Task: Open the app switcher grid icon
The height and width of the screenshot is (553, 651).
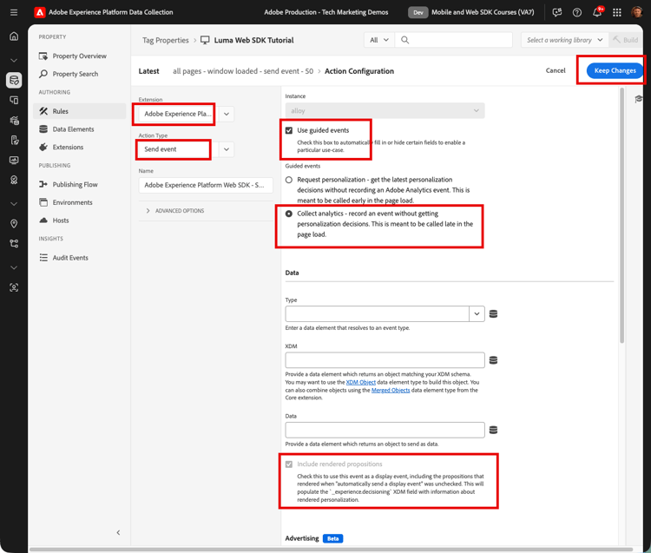Action: pos(617,12)
